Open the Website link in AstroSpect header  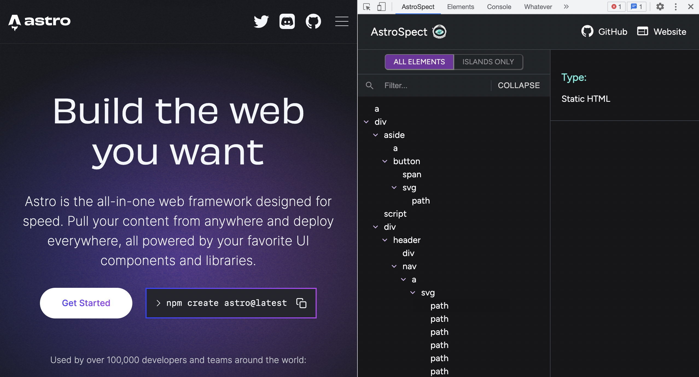pyautogui.click(x=662, y=31)
